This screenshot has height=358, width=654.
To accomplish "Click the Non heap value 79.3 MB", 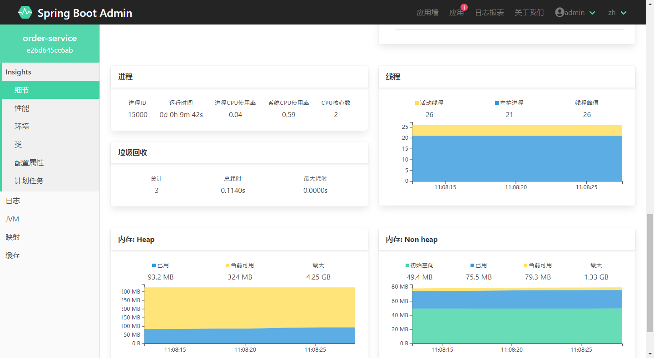I will coord(538,277).
